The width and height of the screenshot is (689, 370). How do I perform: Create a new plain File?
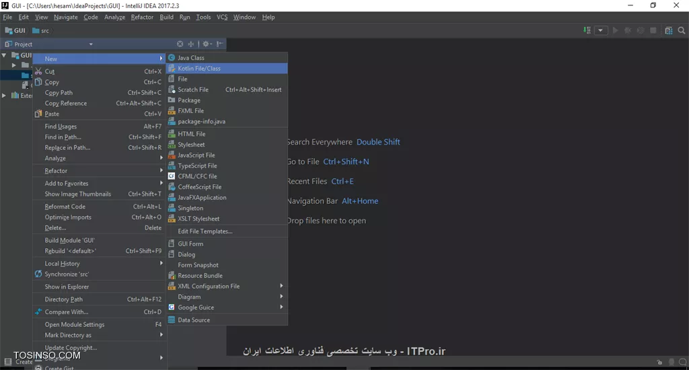tap(227, 79)
